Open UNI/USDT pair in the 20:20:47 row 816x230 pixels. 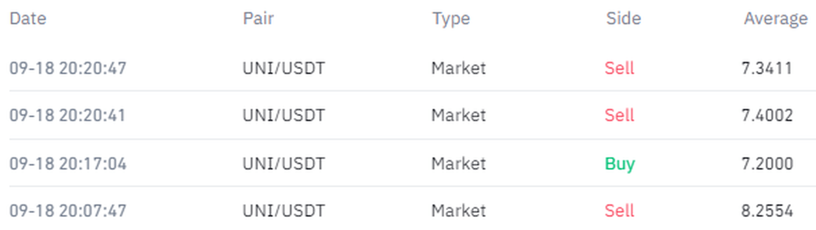284,68
